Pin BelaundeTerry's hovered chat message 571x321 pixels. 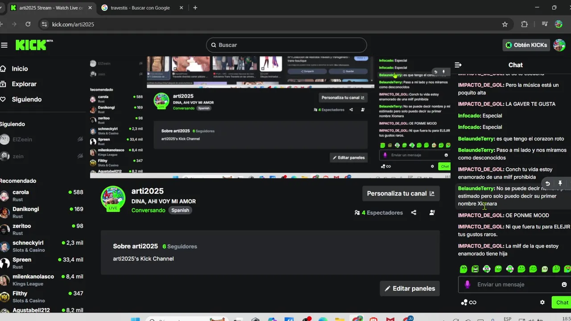560,183
